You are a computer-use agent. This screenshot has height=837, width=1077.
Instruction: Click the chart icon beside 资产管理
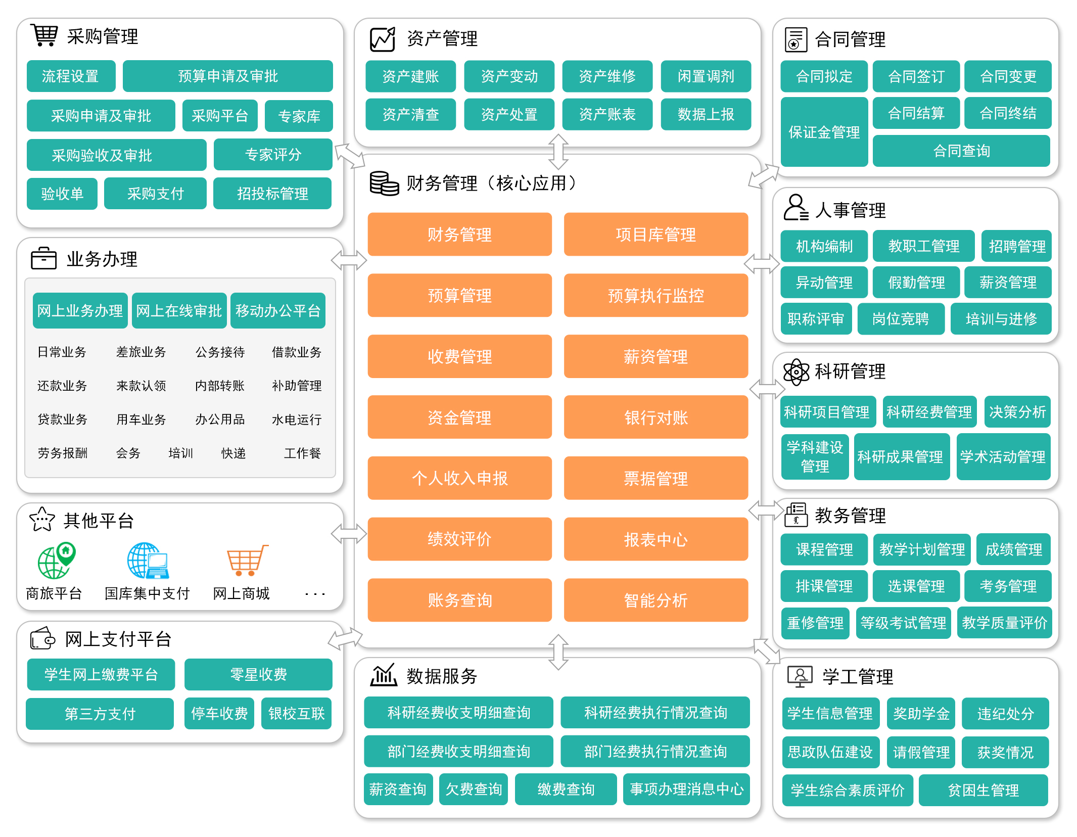point(383,39)
